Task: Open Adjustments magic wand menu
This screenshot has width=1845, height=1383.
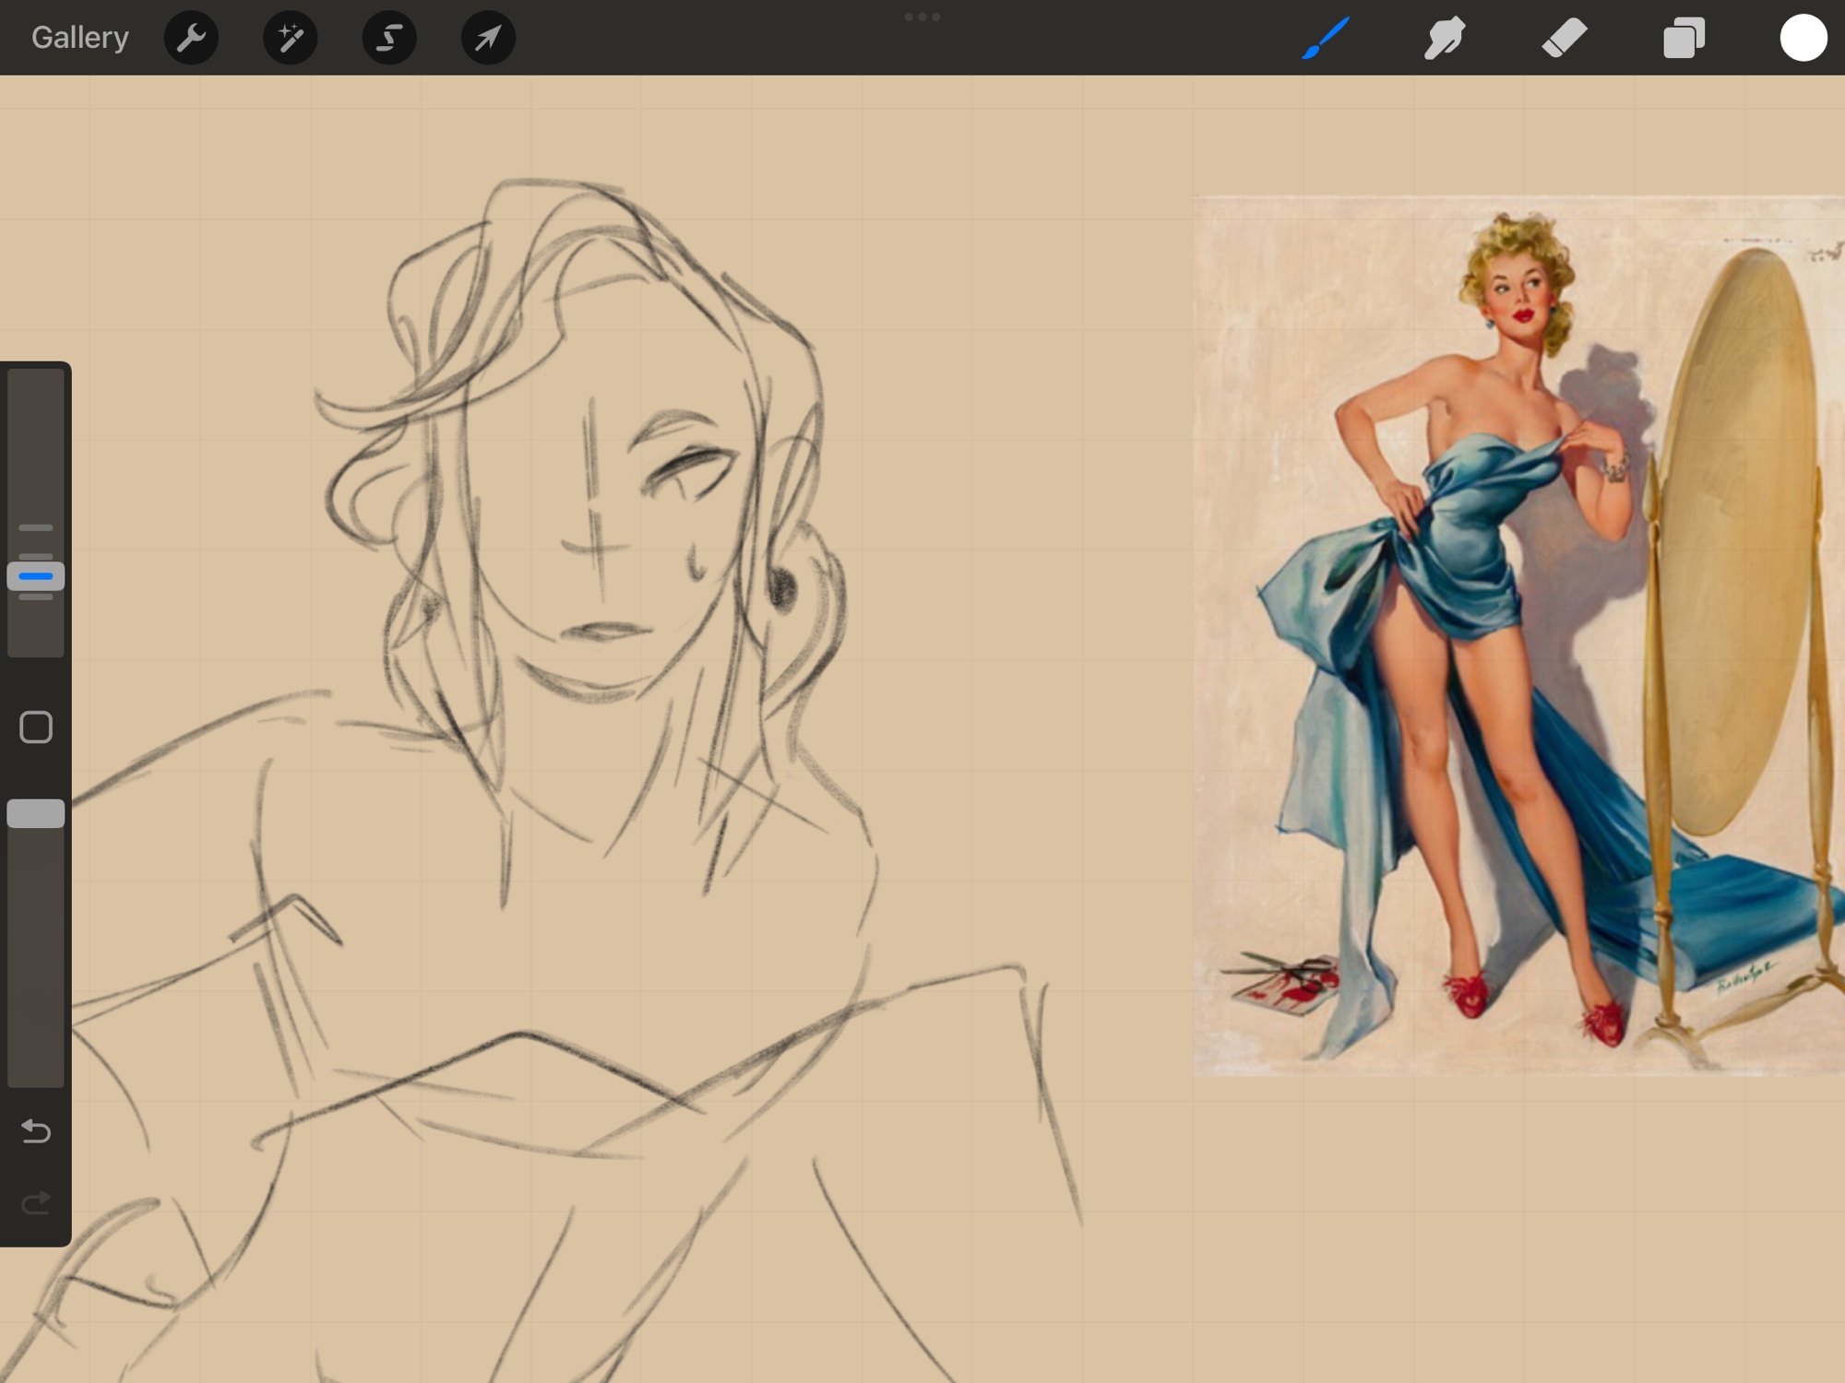Action: pos(291,38)
